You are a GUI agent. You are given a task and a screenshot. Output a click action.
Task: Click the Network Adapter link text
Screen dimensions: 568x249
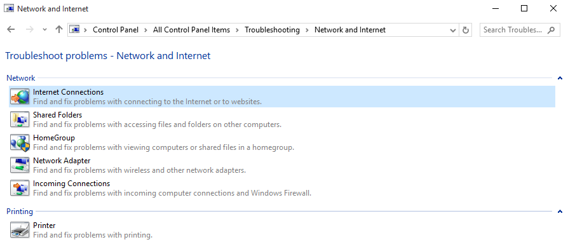click(x=62, y=160)
